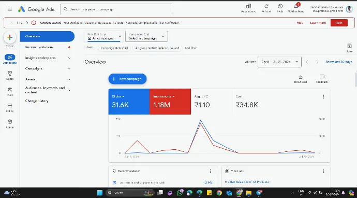This screenshot has width=357, height=198.
Task: Click Add filter
Action: (190, 48)
